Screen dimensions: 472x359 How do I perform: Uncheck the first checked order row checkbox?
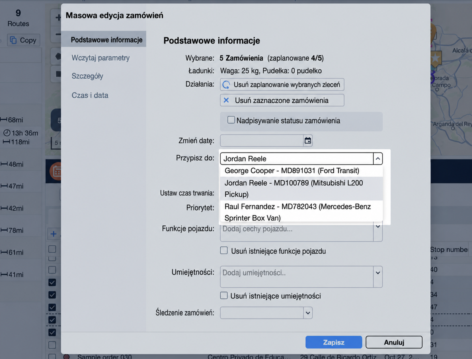coord(52,282)
